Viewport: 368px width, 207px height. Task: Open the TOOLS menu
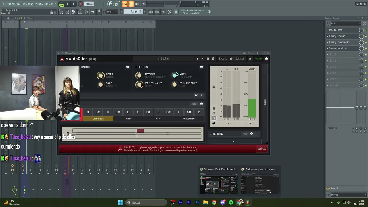click(47, 4)
